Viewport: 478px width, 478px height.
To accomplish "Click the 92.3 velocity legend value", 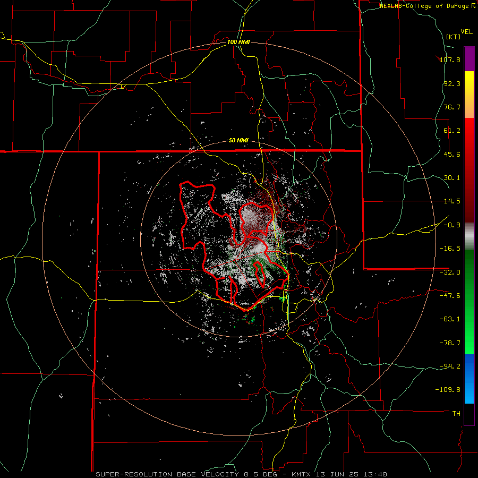I will [452, 83].
